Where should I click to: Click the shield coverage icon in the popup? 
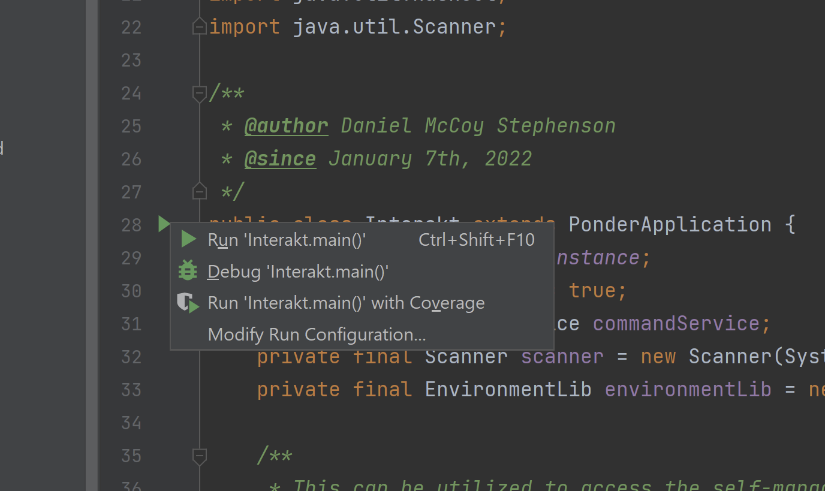(x=188, y=303)
